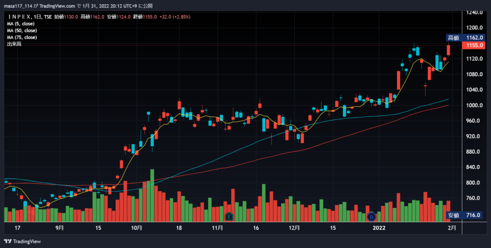Click the 1200.0 price axis value
491x248 pixels.
(475, 28)
